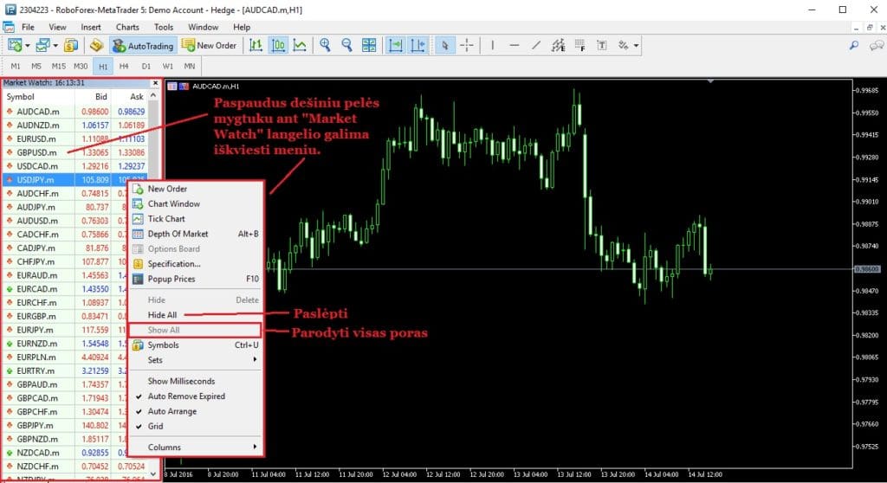887x483 pixels.
Task: Switch to candlestick chart mode
Action: [278, 46]
